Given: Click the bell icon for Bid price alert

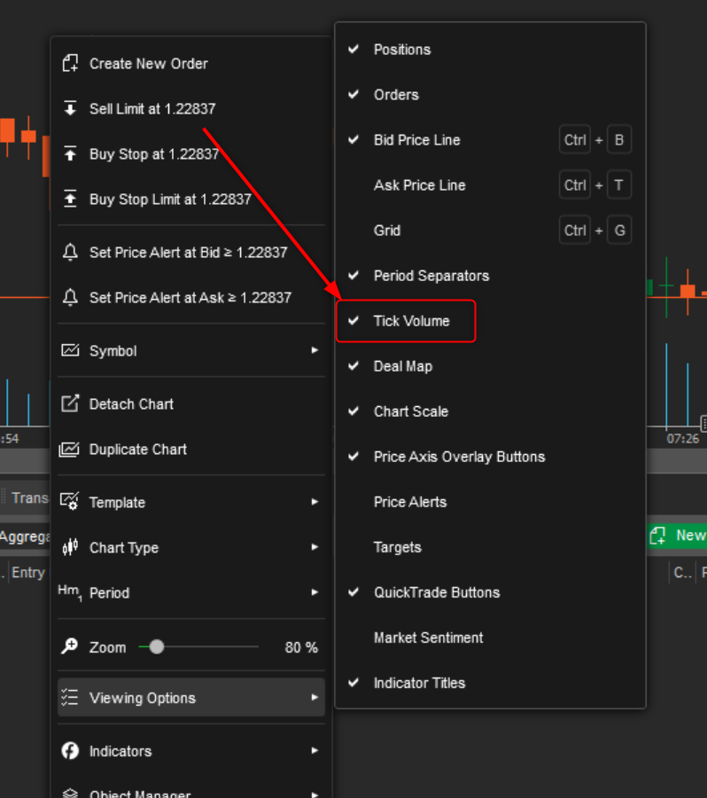Looking at the screenshot, I should pos(70,253).
